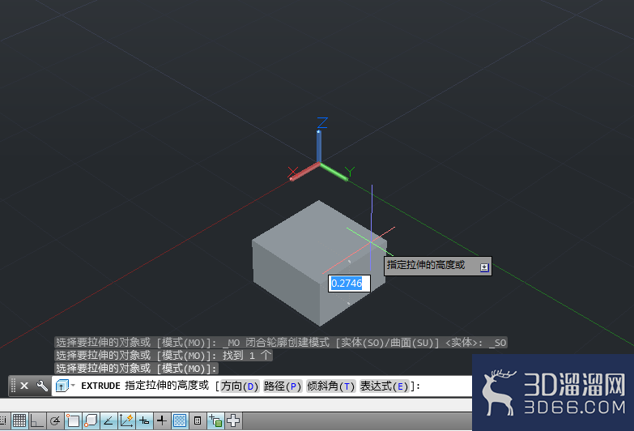This screenshot has width=634, height=431.
Task: Click the '找到 1 个' command history line
Action: (164, 356)
